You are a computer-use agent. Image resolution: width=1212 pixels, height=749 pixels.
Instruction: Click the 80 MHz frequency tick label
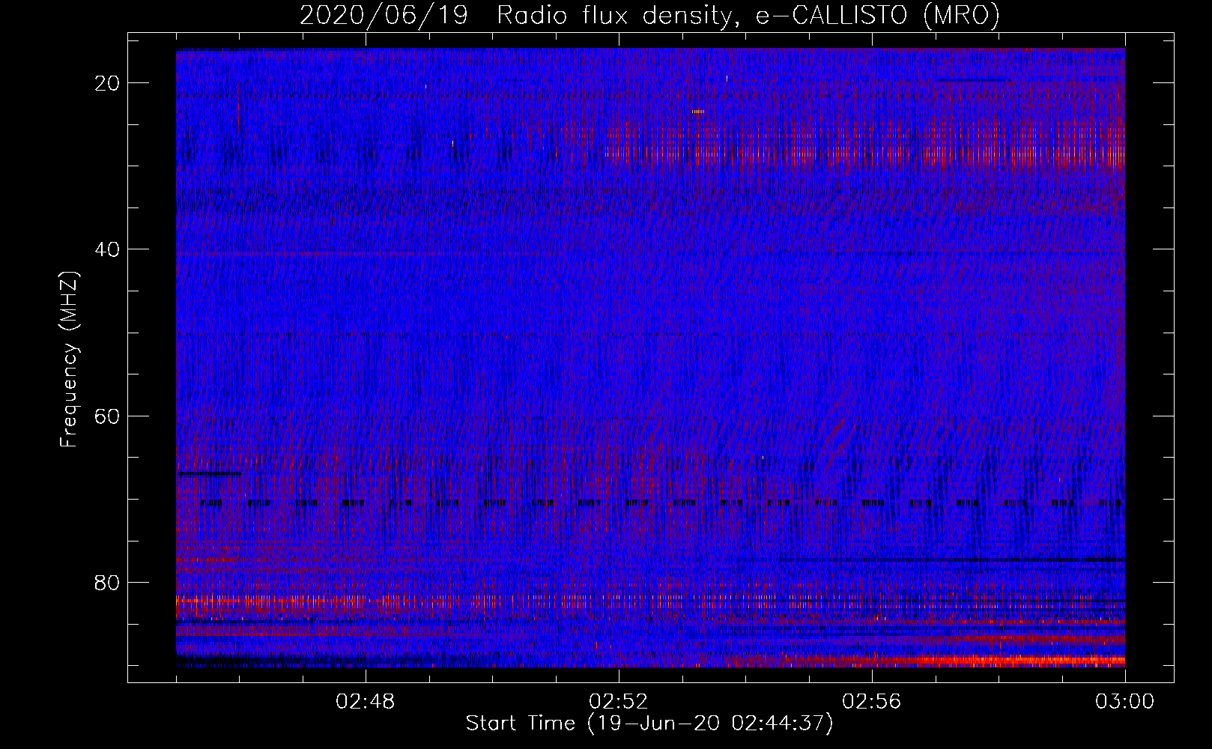(x=108, y=582)
